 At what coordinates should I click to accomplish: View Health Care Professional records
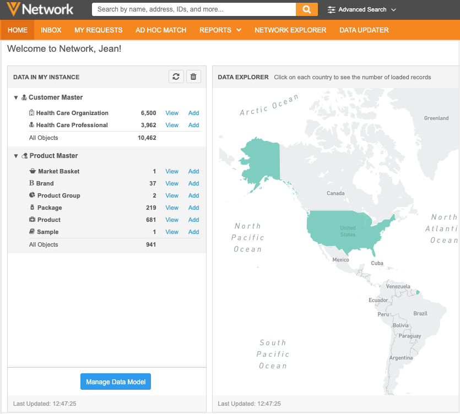click(172, 125)
